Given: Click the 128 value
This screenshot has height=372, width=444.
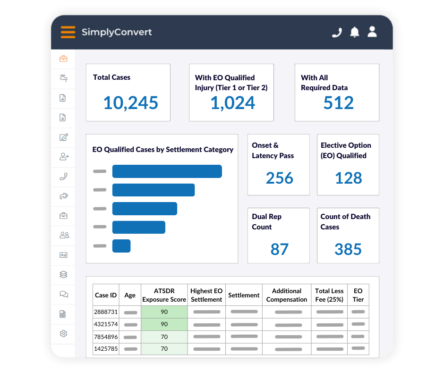Looking at the screenshot, I should tap(349, 178).
